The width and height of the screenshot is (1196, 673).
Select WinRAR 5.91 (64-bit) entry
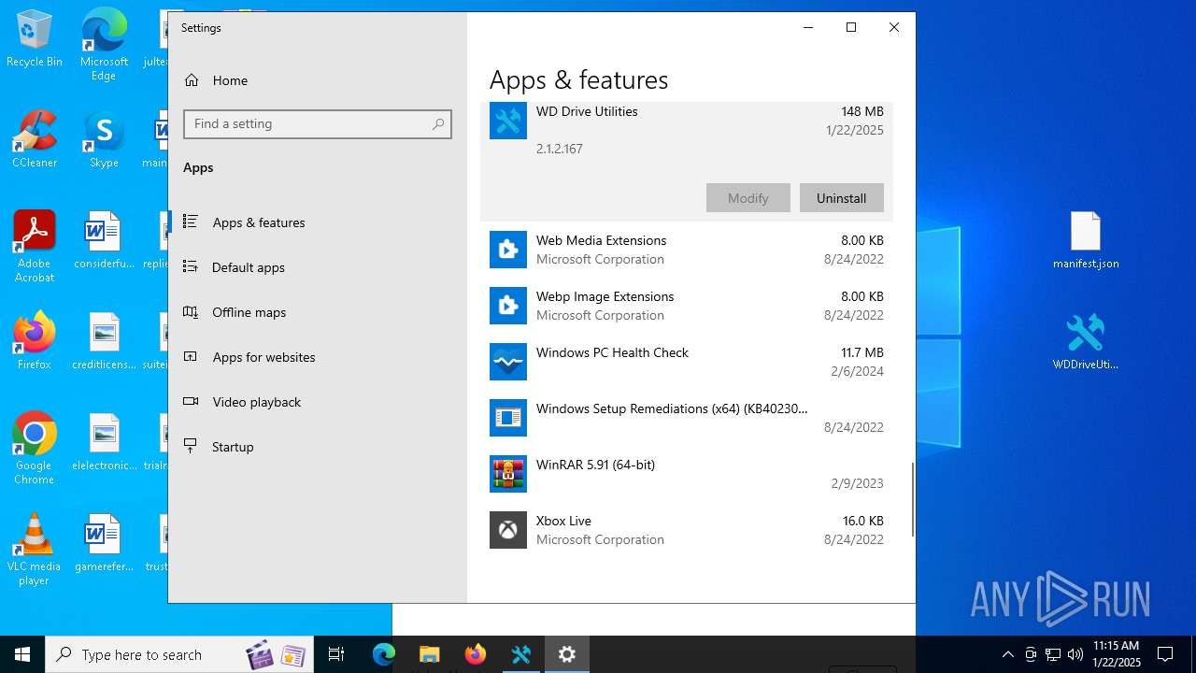point(687,474)
